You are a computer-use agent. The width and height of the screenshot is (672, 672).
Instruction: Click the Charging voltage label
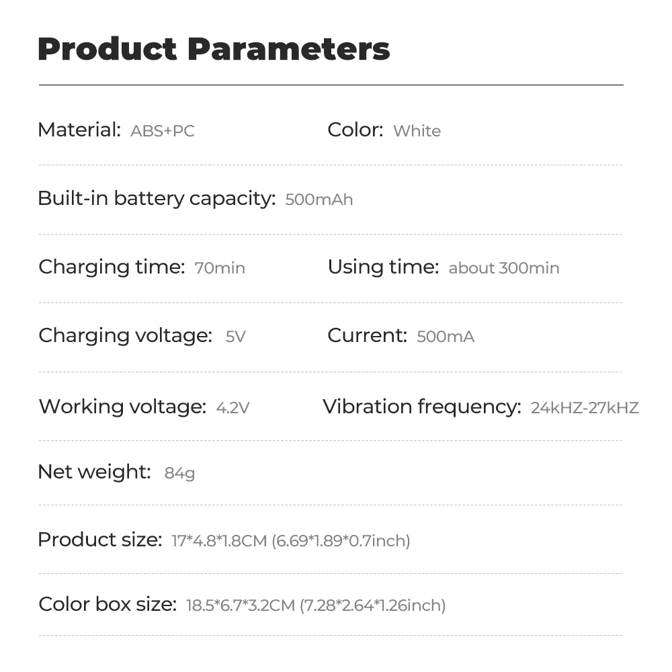pos(125,335)
